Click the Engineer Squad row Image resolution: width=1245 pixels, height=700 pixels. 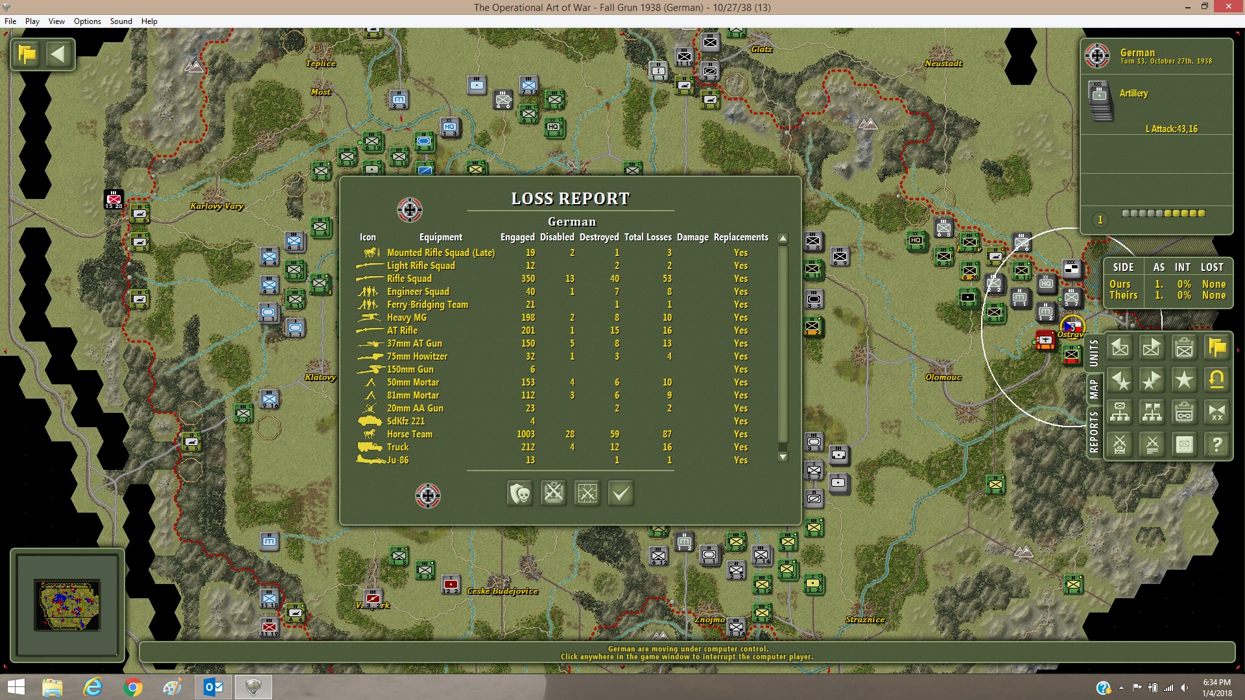562,292
